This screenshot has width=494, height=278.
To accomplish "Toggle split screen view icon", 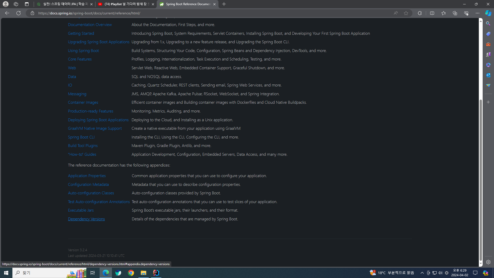I will (x=432, y=13).
